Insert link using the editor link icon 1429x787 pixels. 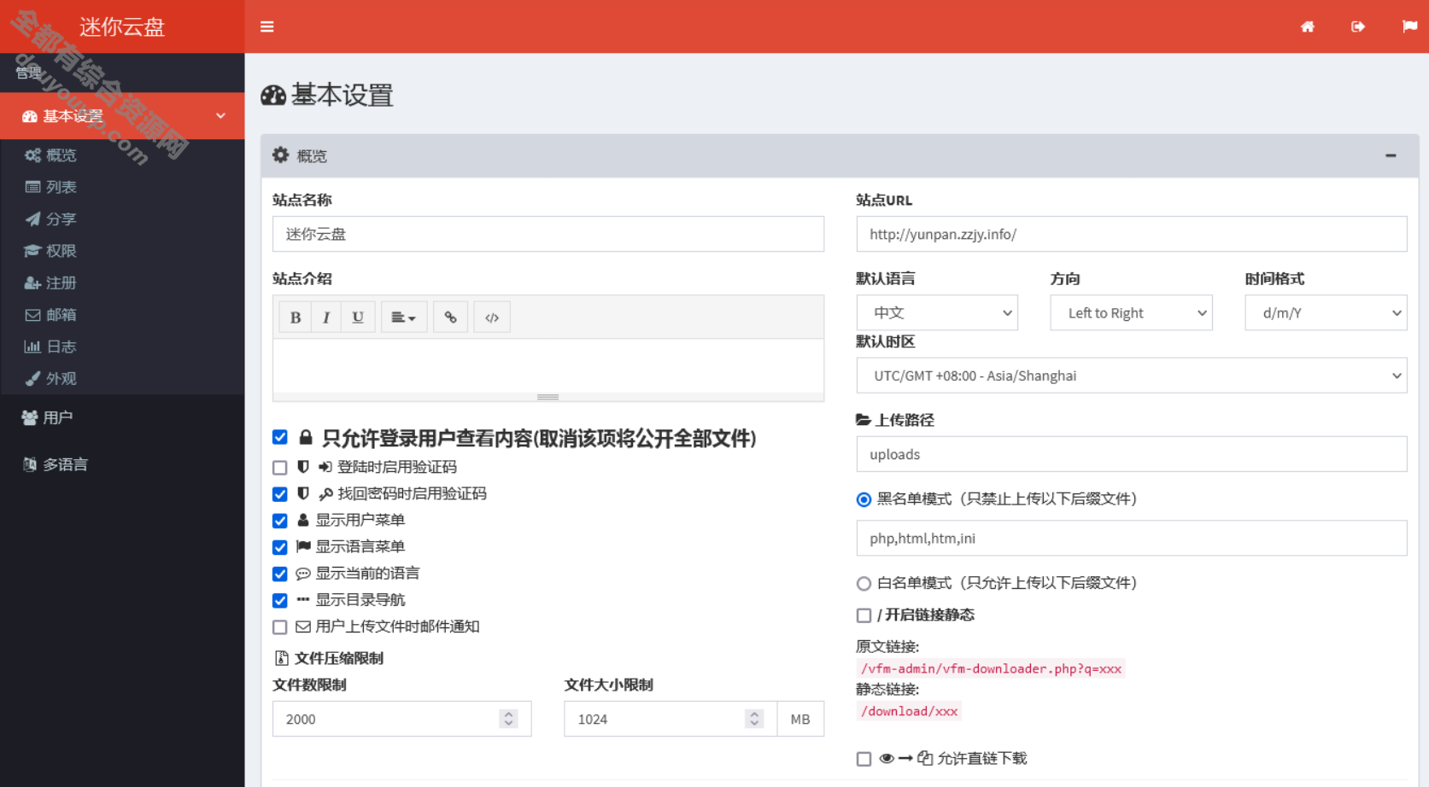pos(450,318)
